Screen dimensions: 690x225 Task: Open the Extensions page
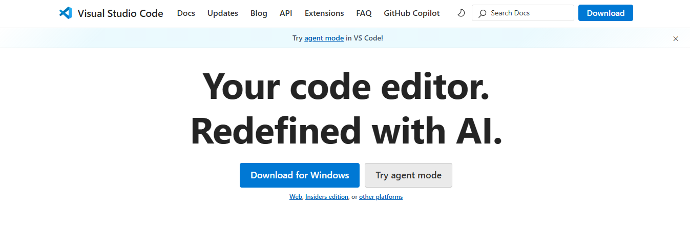324,13
